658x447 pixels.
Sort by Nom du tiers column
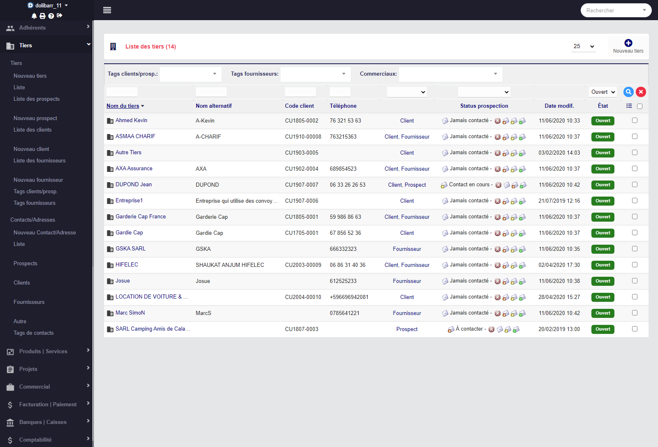(123, 106)
